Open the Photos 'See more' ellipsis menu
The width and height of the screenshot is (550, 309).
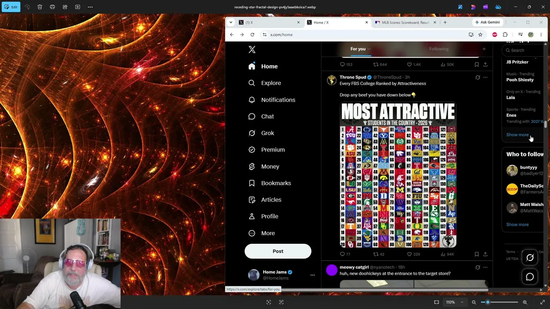click(90, 7)
